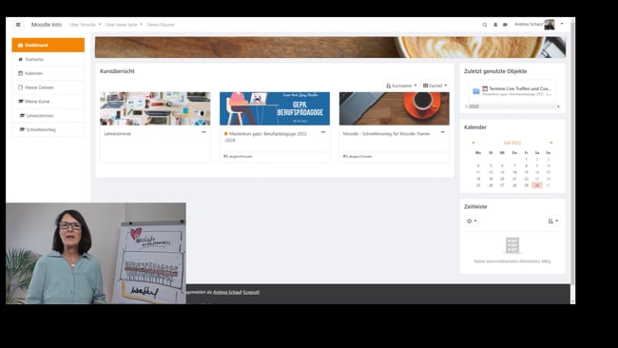Open Schnelleinstieg card three-dot options

click(443, 132)
